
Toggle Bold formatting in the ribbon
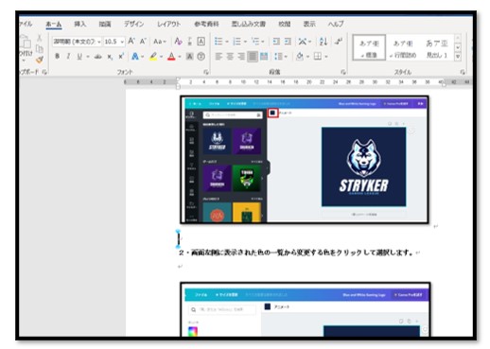coord(57,57)
